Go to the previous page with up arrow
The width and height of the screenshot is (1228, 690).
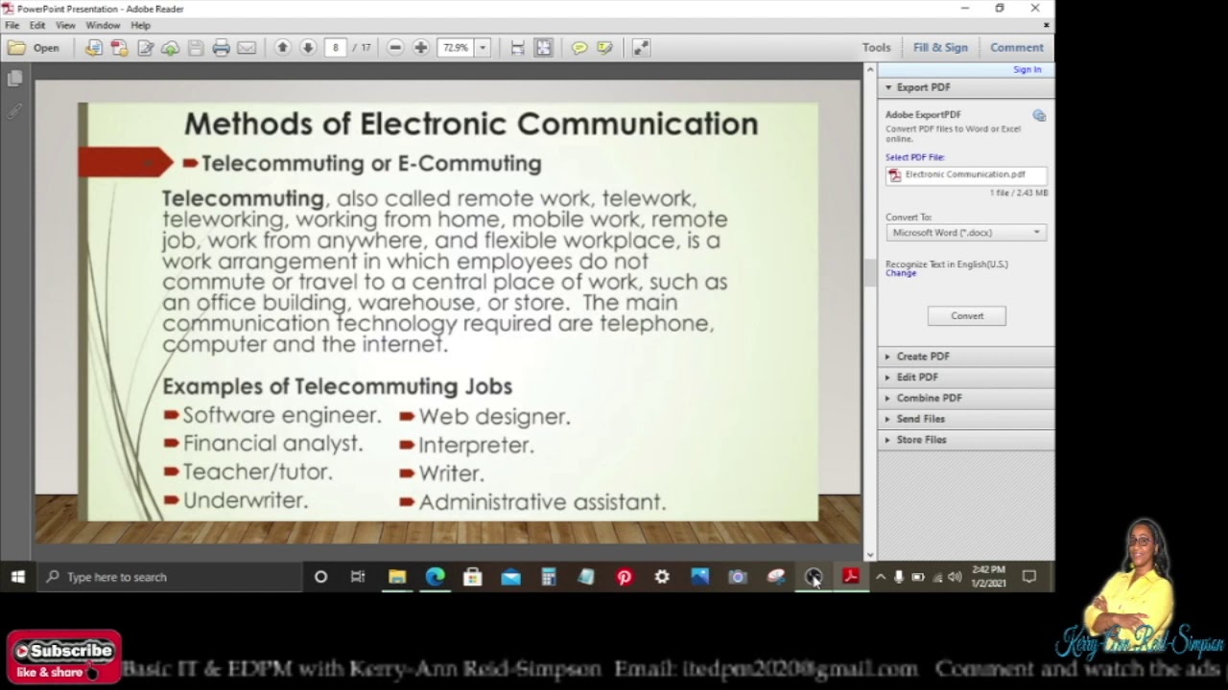point(282,47)
